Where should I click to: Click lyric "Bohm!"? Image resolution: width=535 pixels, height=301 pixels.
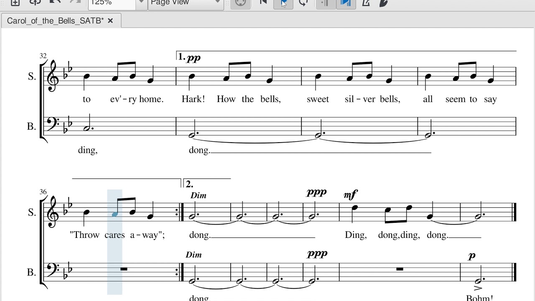[x=479, y=298]
